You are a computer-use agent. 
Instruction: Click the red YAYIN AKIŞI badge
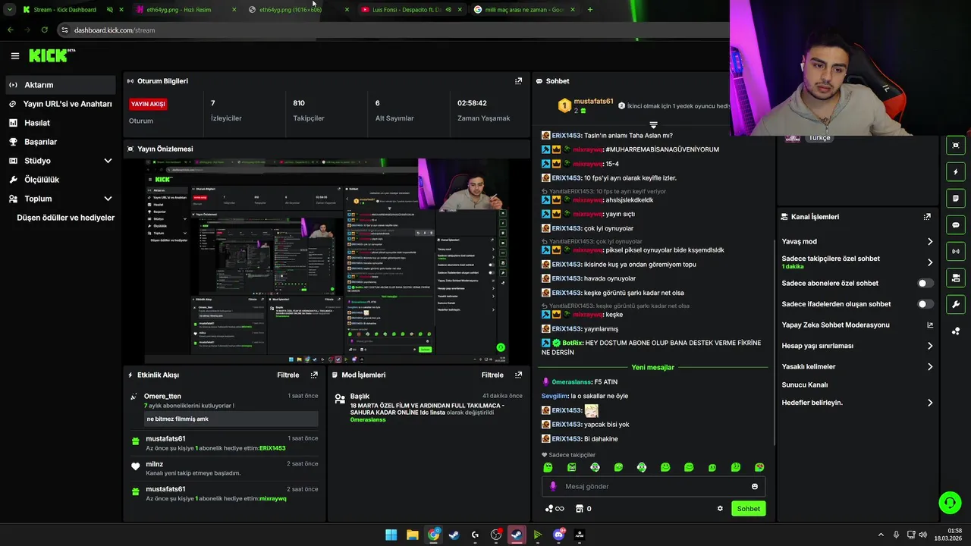tap(148, 104)
